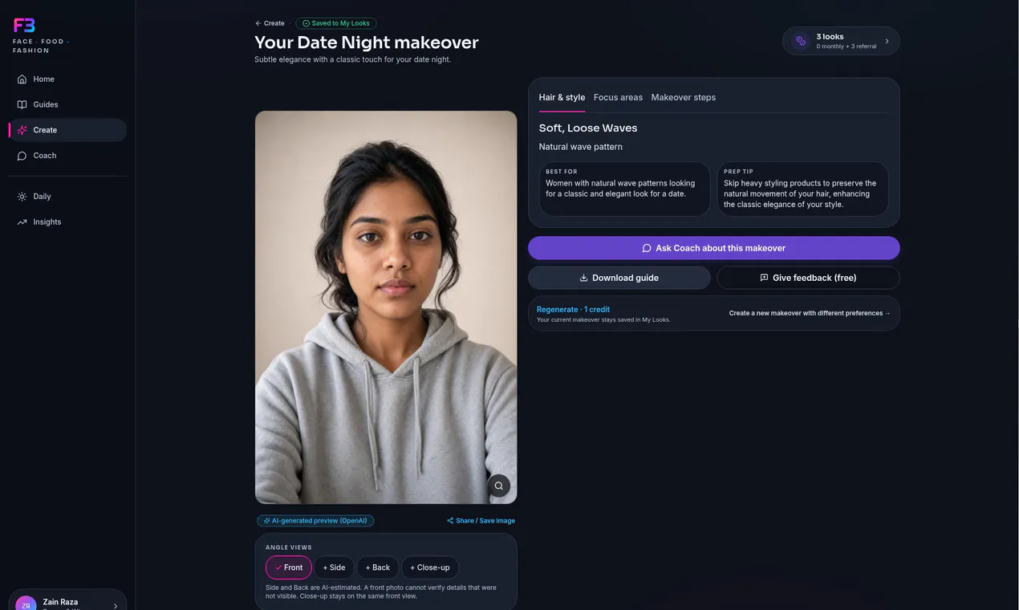Screen dimensions: 1019x610
Task: Expand the 3 looks credits chevron
Action: pyautogui.click(x=887, y=41)
